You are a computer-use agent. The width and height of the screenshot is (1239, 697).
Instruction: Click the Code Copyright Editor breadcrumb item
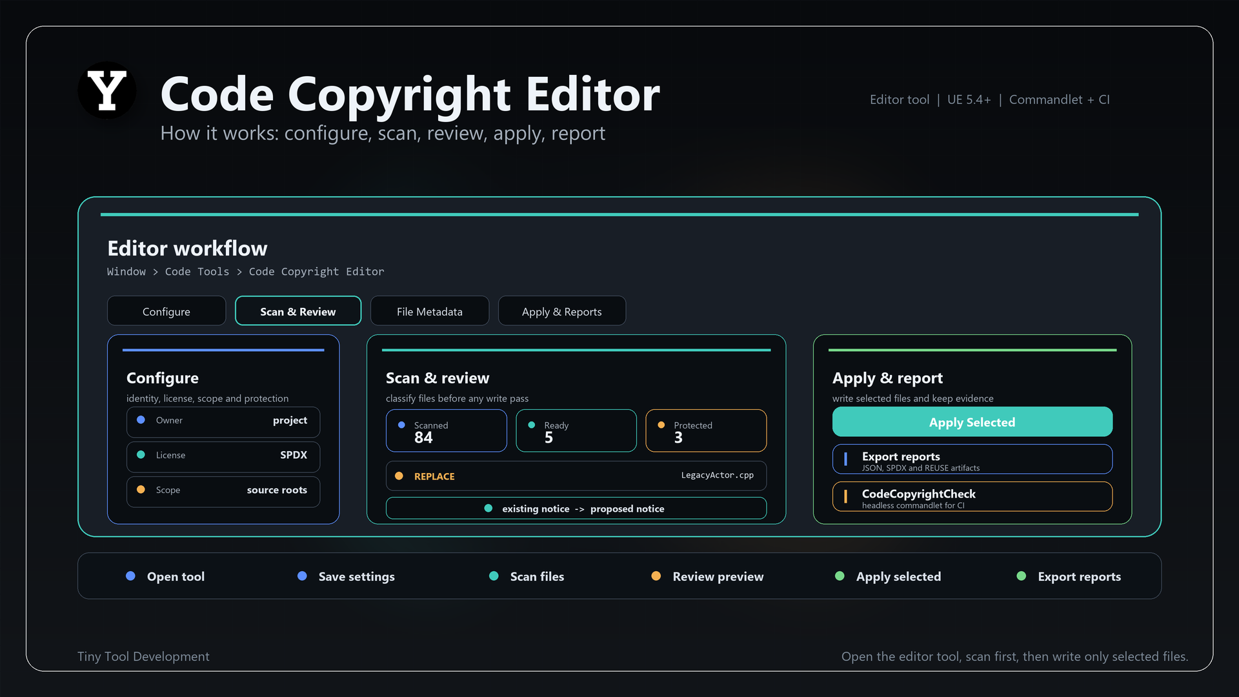click(x=316, y=272)
